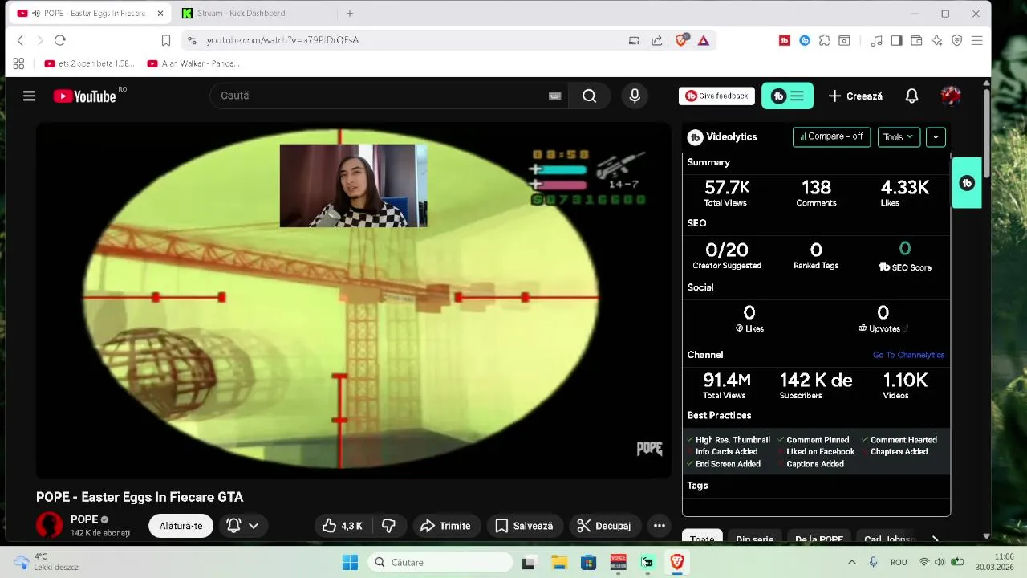Click the video player frame
Screen dimensions: 1027x578
pos(353,300)
